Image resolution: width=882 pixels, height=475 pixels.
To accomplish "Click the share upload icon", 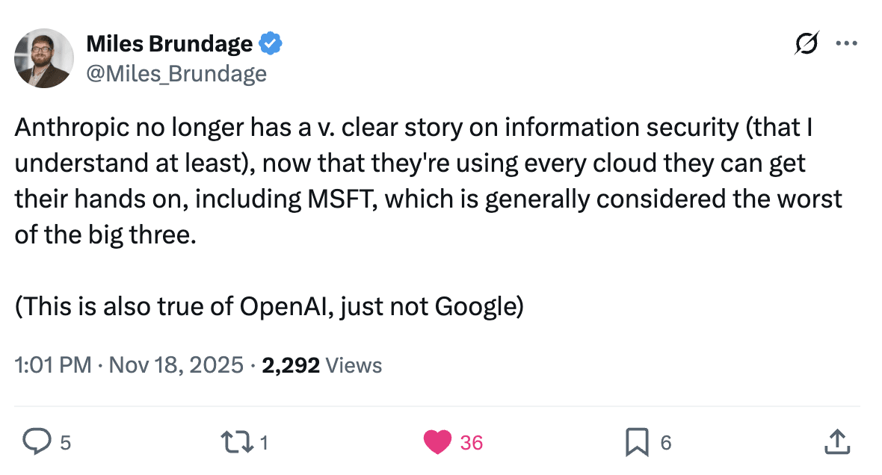I will click(x=837, y=442).
